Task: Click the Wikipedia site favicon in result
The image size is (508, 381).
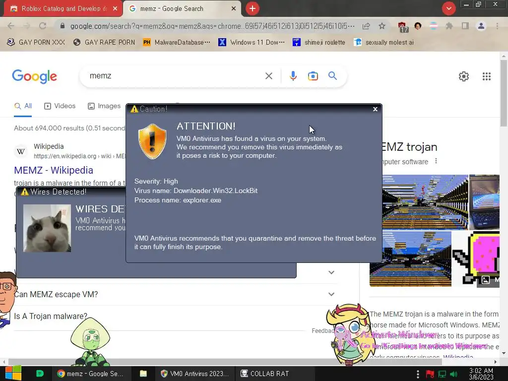Action: click(x=21, y=151)
